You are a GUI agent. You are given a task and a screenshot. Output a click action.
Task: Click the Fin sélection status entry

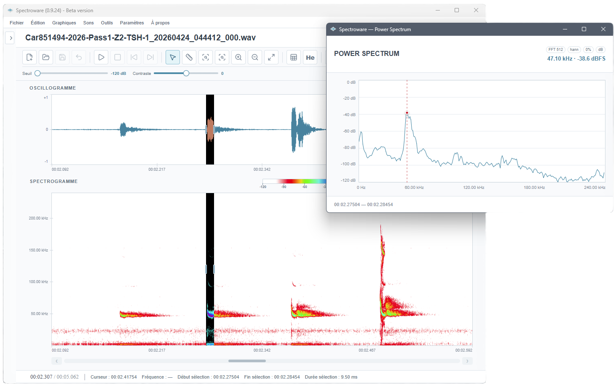[272, 377]
